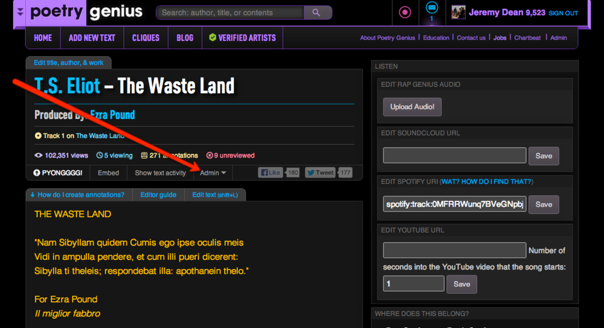This screenshot has width=604, height=328.
Task: Go to the CLIQUES page
Action: click(146, 37)
